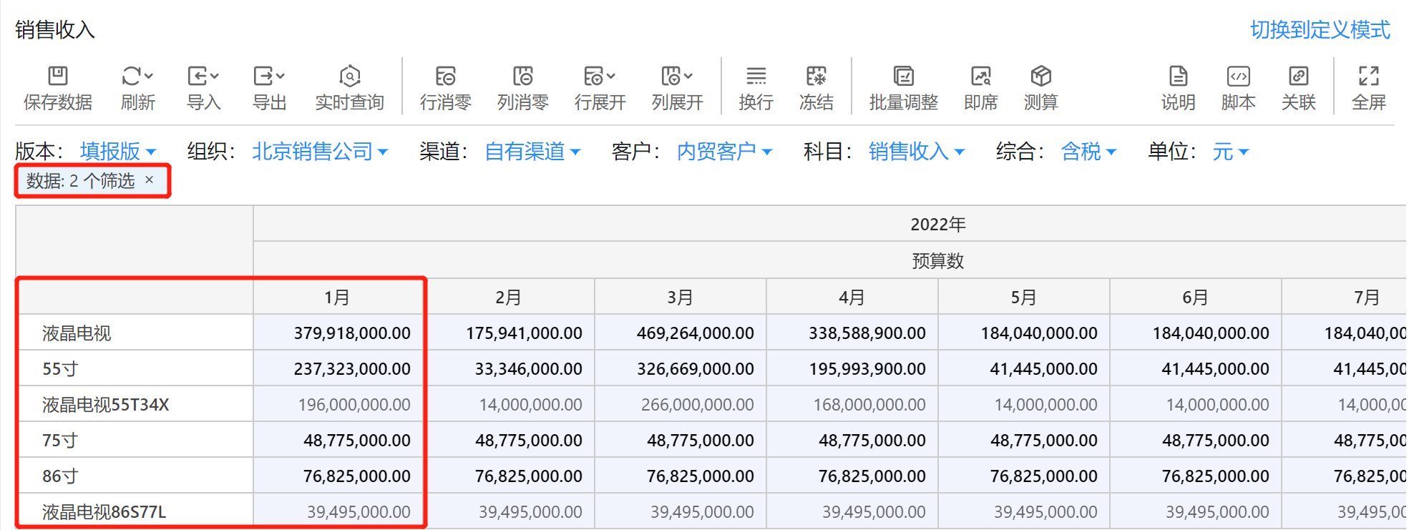The image size is (1409, 530).
Task: Click the Row Zero-suppress (行消零) icon
Action: [x=445, y=77]
